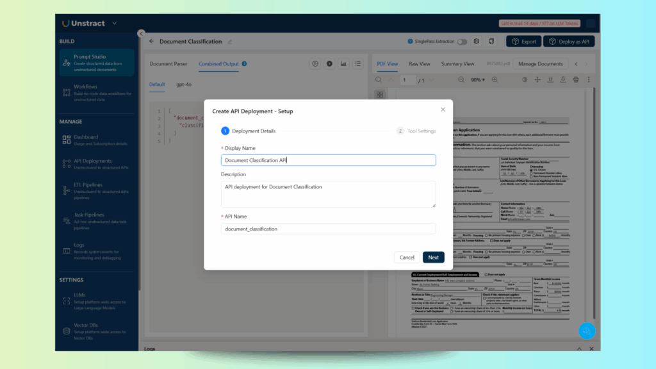Click the print icon in PDF toolbar
This screenshot has height=369, width=656.
pos(576,80)
